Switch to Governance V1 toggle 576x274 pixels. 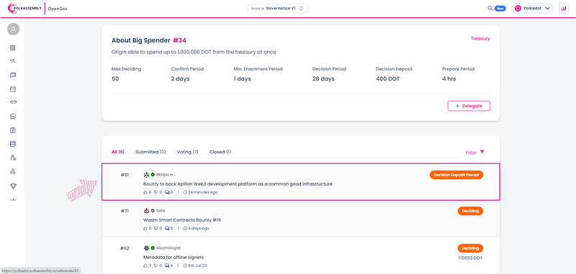point(277,8)
